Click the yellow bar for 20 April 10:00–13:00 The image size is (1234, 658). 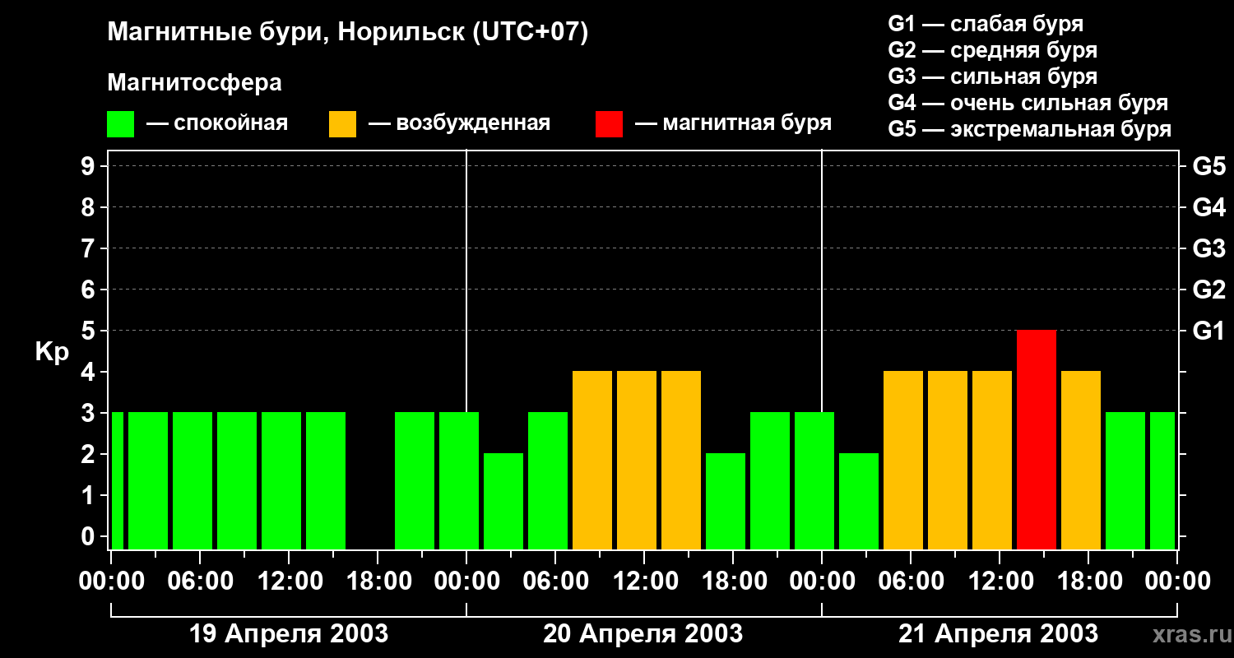[x=637, y=460]
